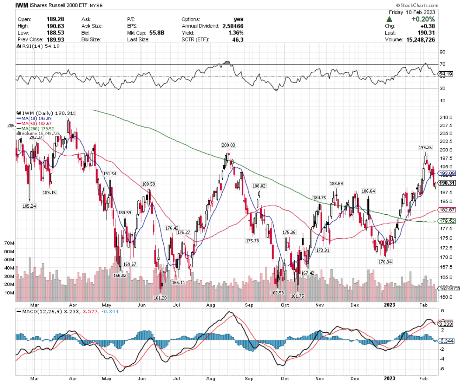Click the 3.233 MACD value tag on right axis
465x383 pixels.
tap(446, 324)
